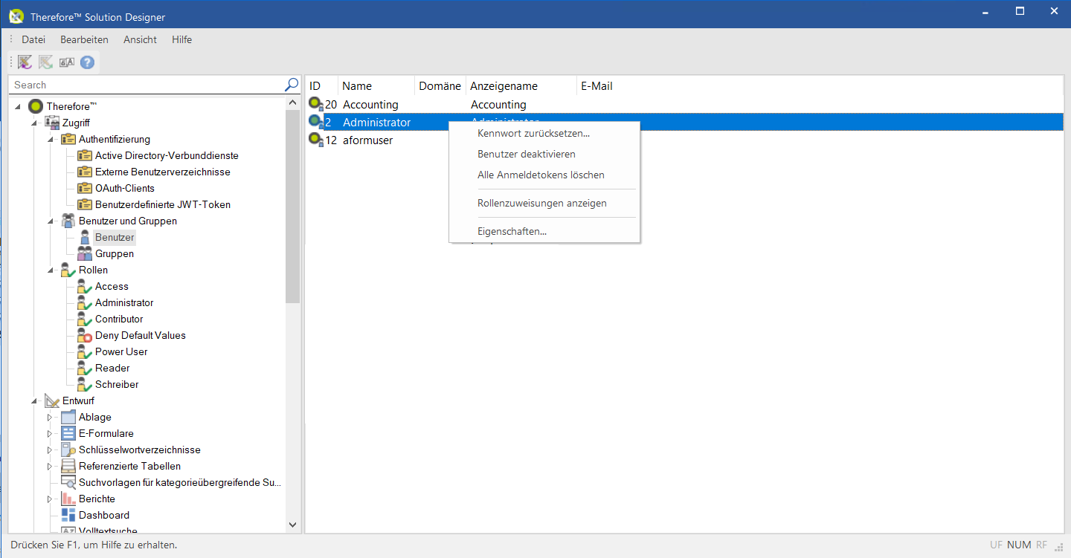Select the Accounting user row
1071x558 pixels.
click(370, 104)
